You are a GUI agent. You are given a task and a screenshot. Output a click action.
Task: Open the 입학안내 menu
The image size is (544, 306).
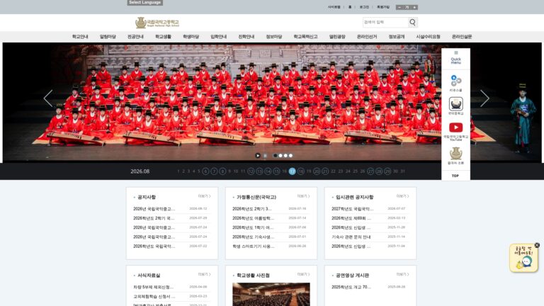click(219, 36)
